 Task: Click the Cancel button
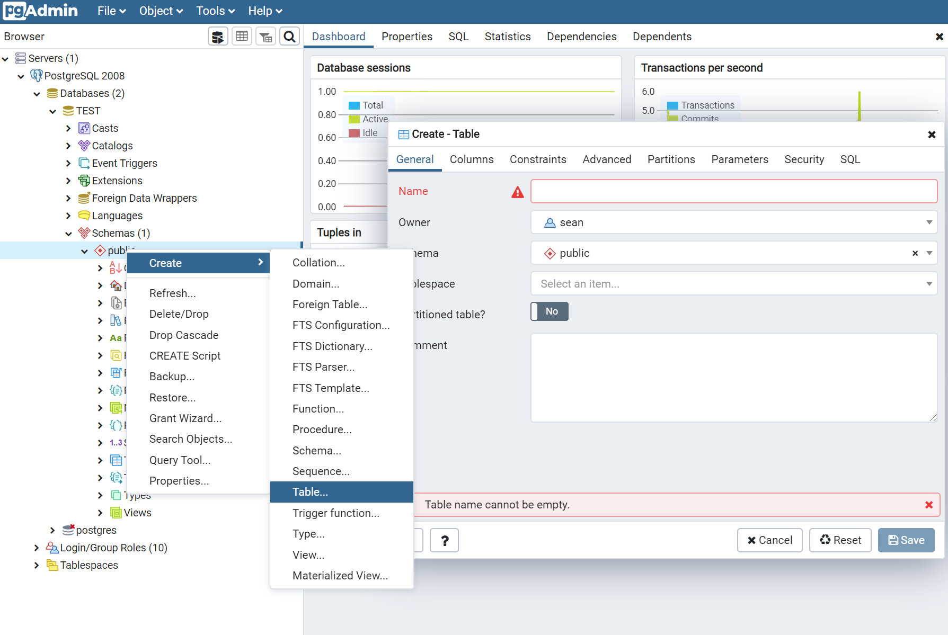(769, 540)
